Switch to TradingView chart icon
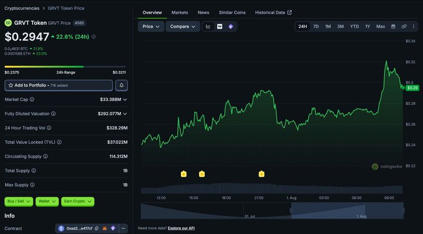This screenshot has height=234, width=423. (220, 27)
